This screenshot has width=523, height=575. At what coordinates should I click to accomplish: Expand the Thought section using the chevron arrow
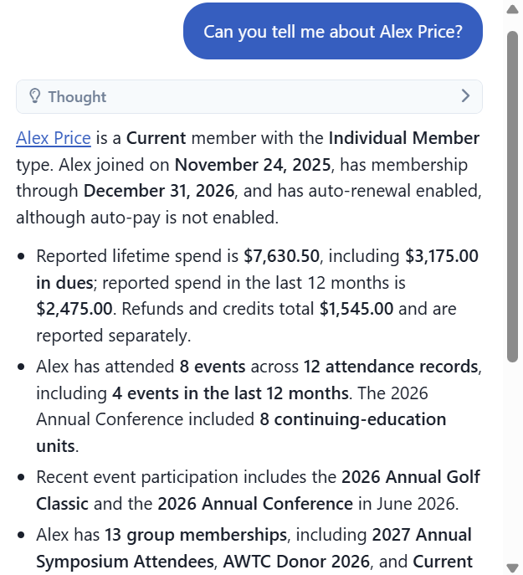click(x=465, y=96)
